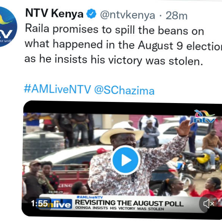Click the tweet line 'as he insists his victory was stolen.'
Viewport: 222px width, 222px height.
(114, 60)
